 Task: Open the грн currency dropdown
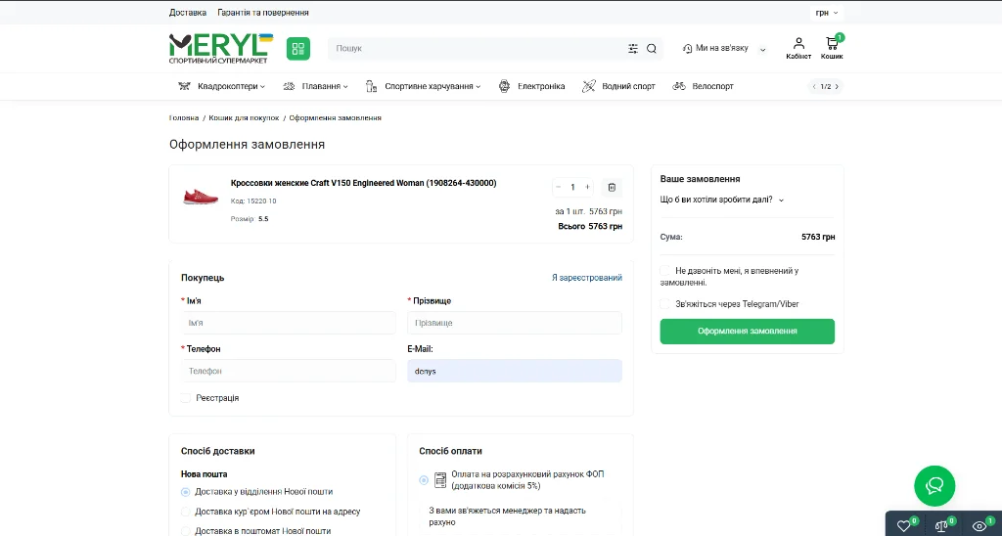pyautogui.click(x=826, y=13)
